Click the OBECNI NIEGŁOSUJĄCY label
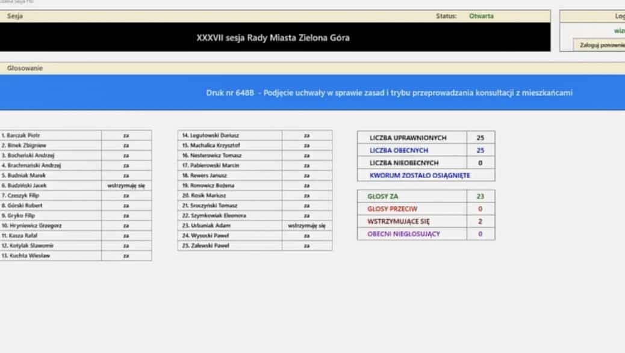Image resolution: width=625 pixels, height=353 pixels. 403,234
